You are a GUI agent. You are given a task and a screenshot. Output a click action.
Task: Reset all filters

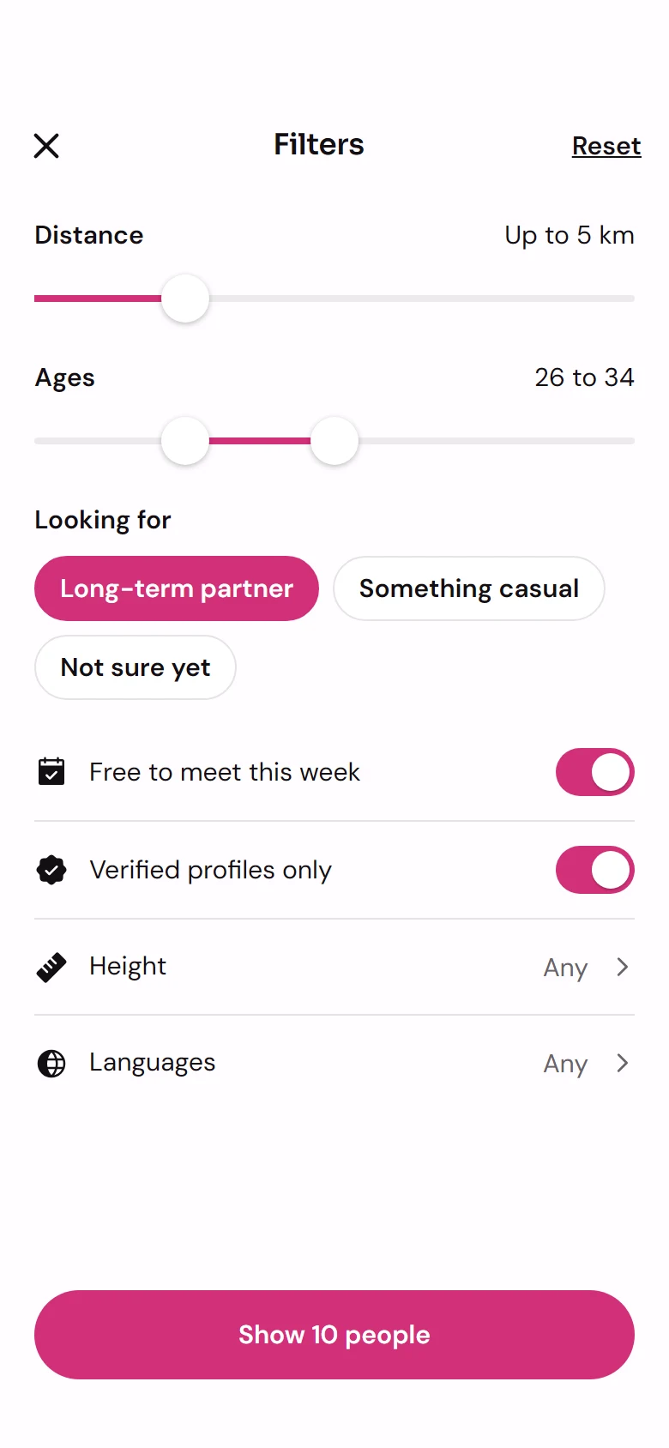pos(606,146)
